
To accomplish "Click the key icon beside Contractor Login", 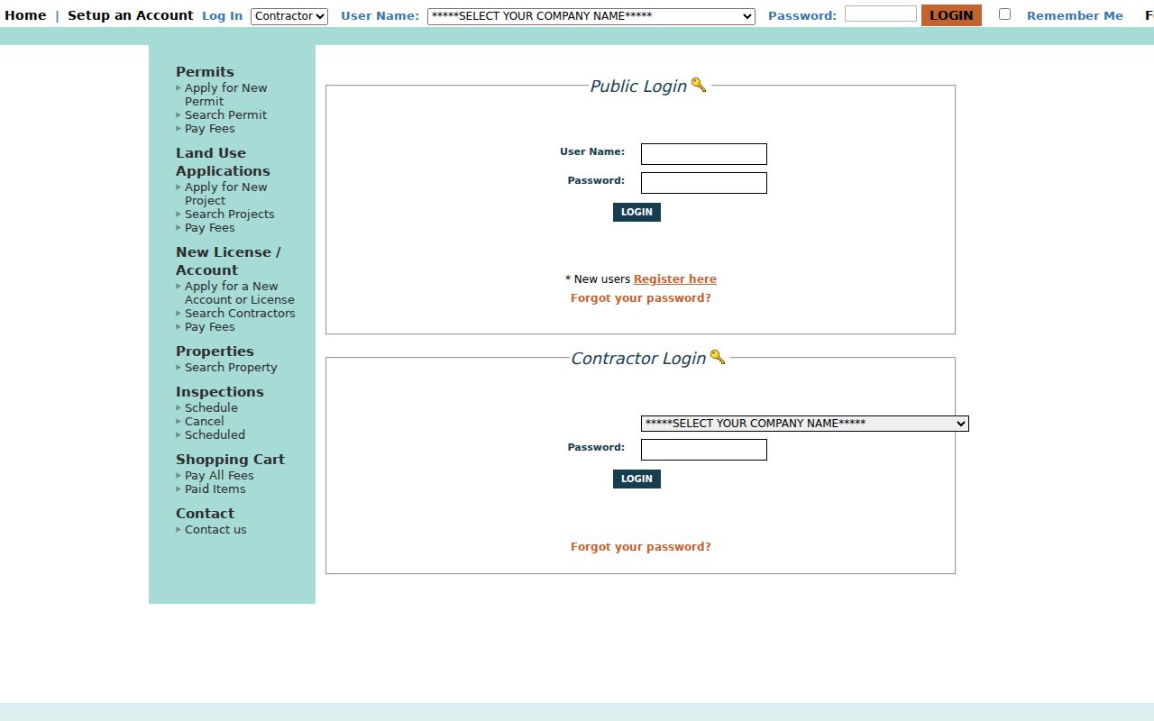I will (718, 357).
